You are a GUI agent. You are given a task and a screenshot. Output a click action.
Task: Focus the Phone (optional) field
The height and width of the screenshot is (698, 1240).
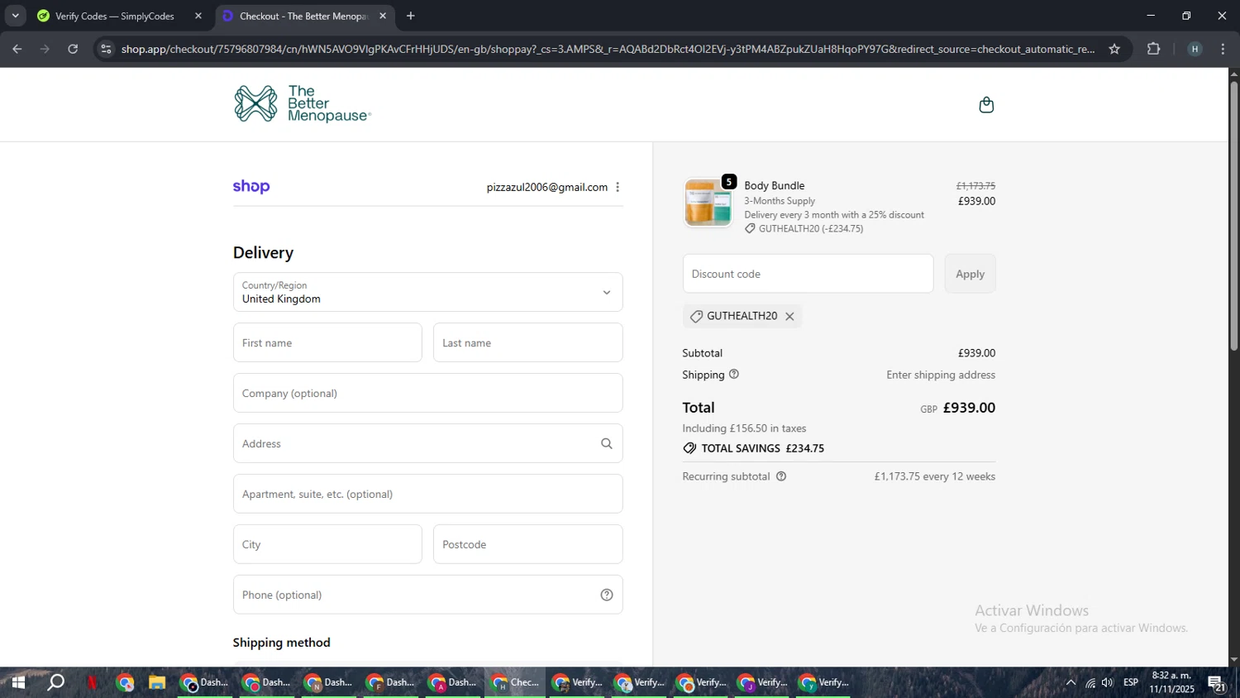428,595
